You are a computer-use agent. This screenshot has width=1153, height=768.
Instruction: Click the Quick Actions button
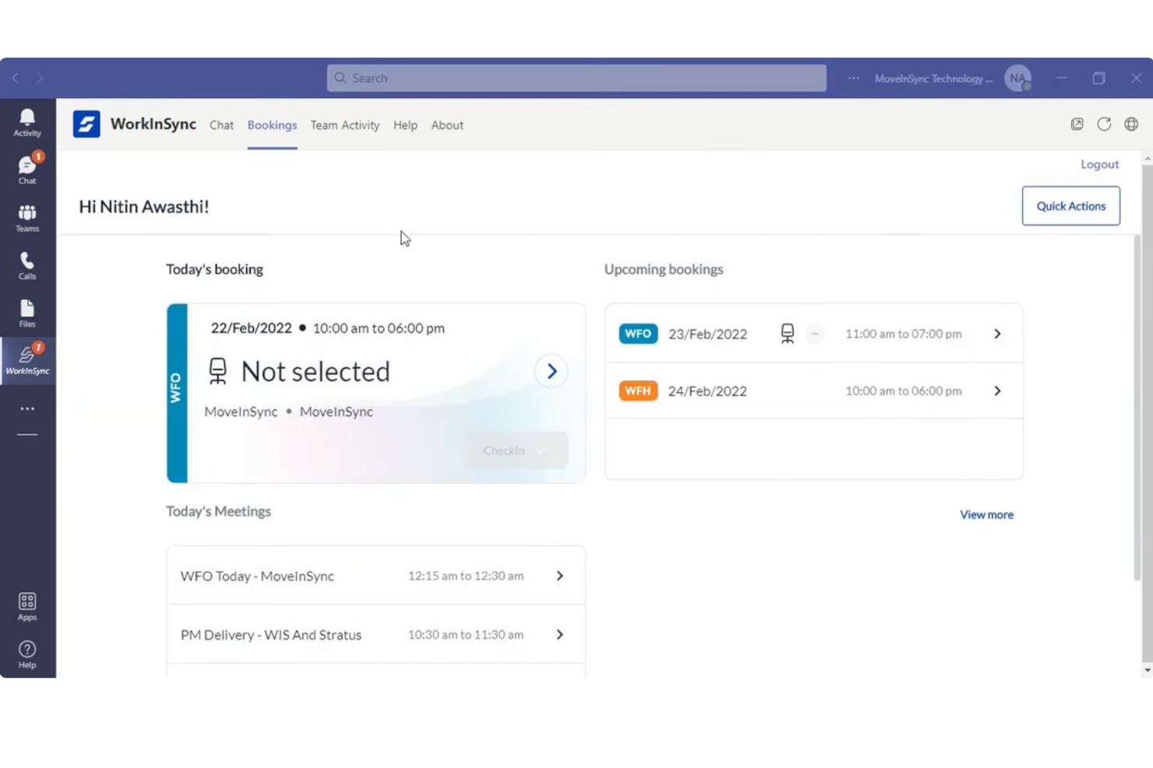(x=1070, y=206)
